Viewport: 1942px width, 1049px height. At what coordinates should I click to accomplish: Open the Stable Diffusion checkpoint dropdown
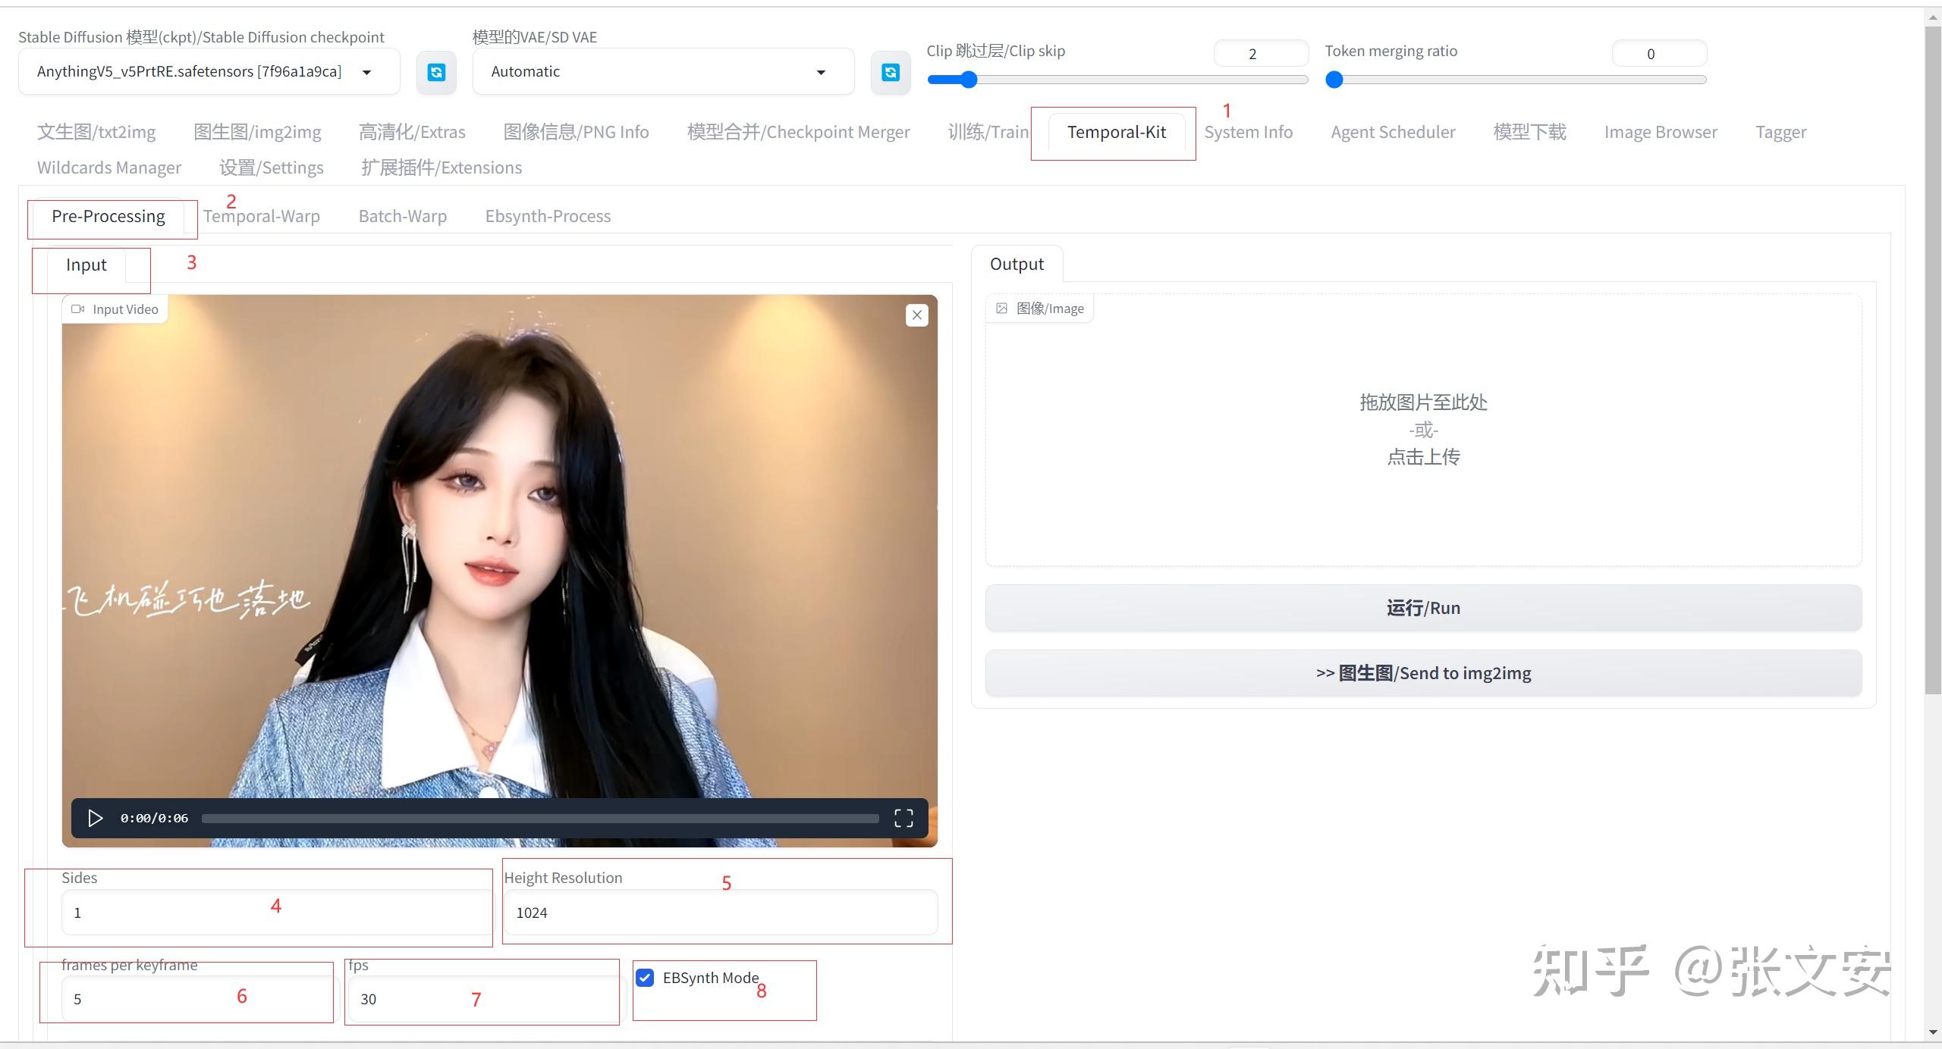tap(209, 71)
